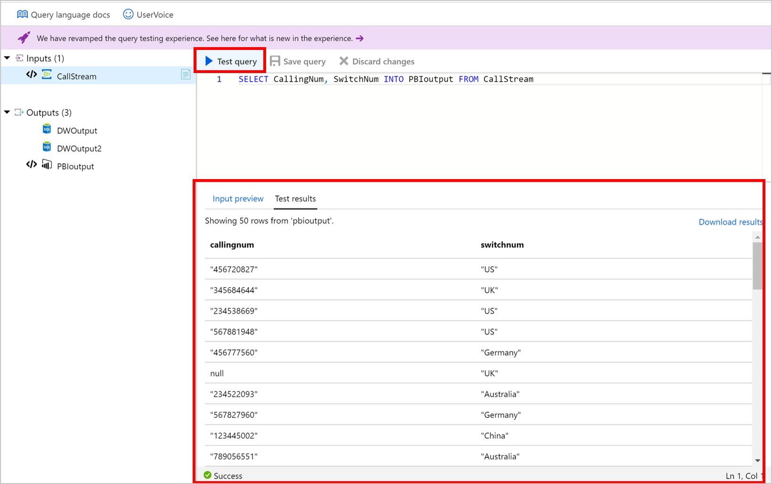
Task: Click the green Success checkmark in status bar
Action: pos(207,475)
